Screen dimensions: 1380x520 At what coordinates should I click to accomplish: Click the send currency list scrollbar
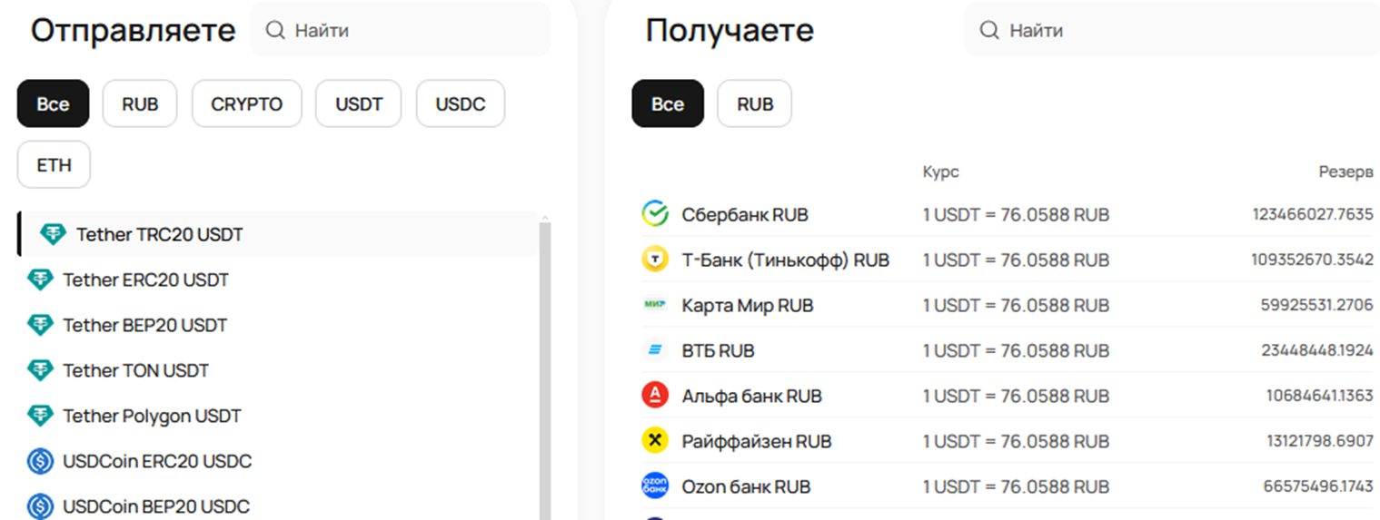click(545, 363)
